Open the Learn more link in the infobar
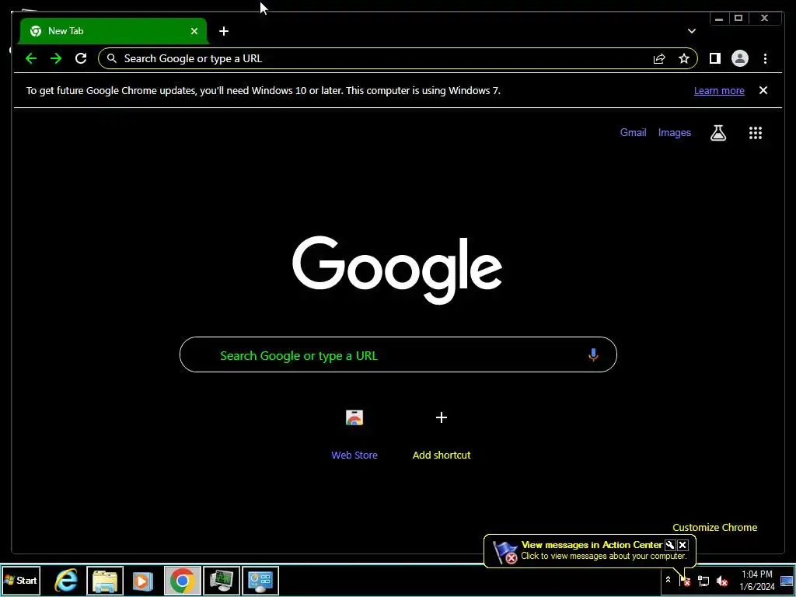The image size is (796, 597). (x=719, y=90)
